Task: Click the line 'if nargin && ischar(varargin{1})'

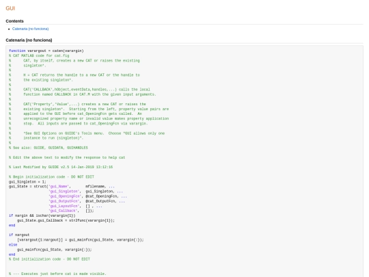Action: (42, 215)
